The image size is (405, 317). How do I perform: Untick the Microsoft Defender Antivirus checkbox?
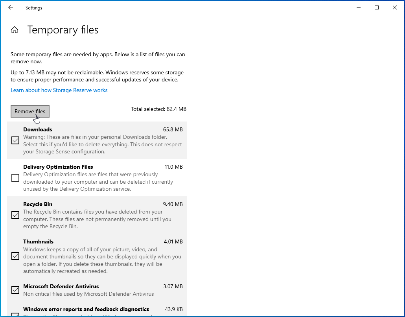15,290
